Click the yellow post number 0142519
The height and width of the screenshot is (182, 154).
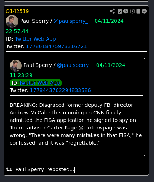pyautogui.click(x=17, y=11)
